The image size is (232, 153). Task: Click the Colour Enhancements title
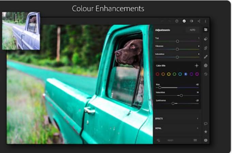(x=108, y=8)
